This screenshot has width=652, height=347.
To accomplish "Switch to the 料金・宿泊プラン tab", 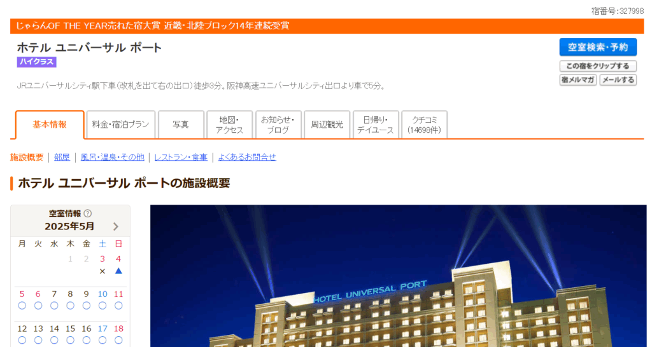I will coord(120,125).
